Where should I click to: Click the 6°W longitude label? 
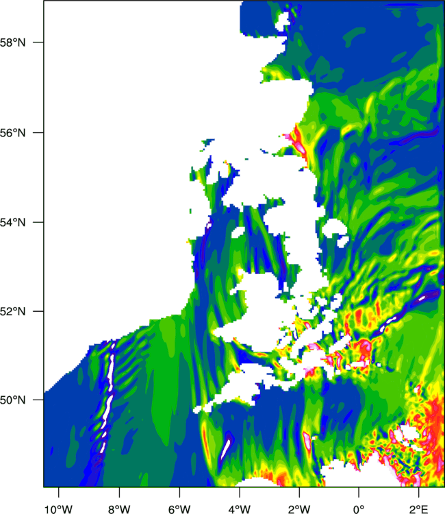[x=179, y=509]
